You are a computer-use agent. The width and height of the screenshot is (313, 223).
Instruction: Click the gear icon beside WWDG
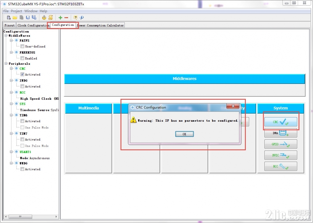(17, 163)
